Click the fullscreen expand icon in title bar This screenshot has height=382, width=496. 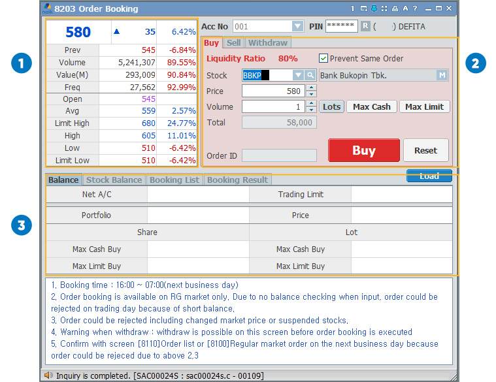384,8
